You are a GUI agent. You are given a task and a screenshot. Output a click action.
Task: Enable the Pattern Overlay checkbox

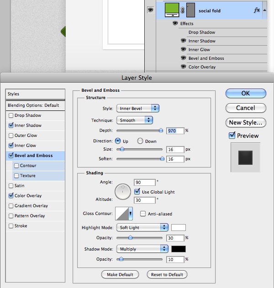click(x=11, y=215)
